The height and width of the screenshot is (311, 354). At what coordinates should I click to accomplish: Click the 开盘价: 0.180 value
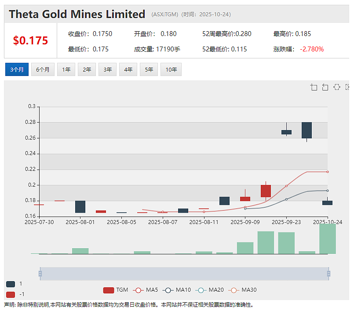click(x=155, y=34)
